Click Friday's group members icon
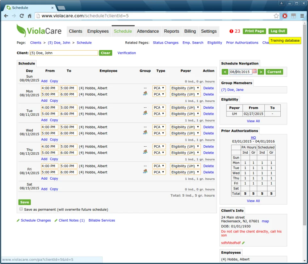The width and height of the screenshot is (308, 264). pos(145,171)
